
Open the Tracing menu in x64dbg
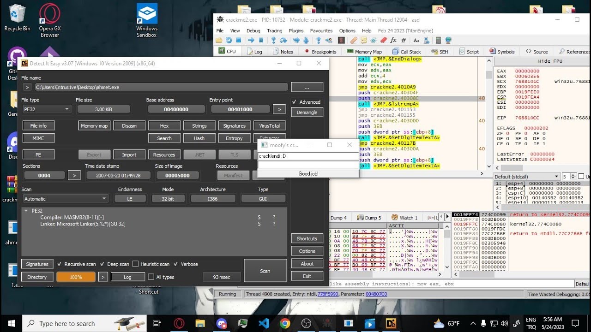coord(274,31)
